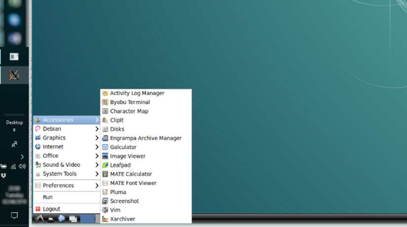The height and width of the screenshot is (227, 407).
Task: Click the People tray icon
Action: tap(14, 145)
